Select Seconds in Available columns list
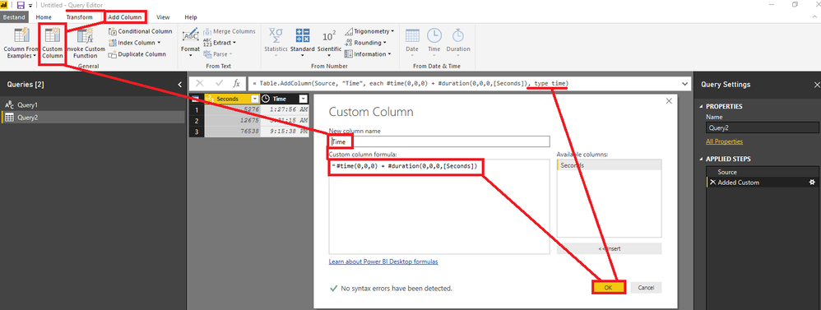 pyautogui.click(x=609, y=165)
